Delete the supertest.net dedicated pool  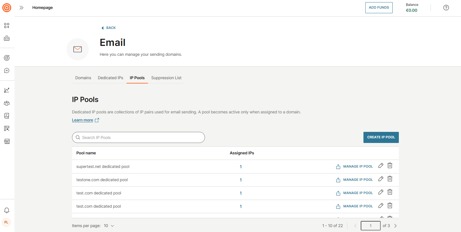390,166
